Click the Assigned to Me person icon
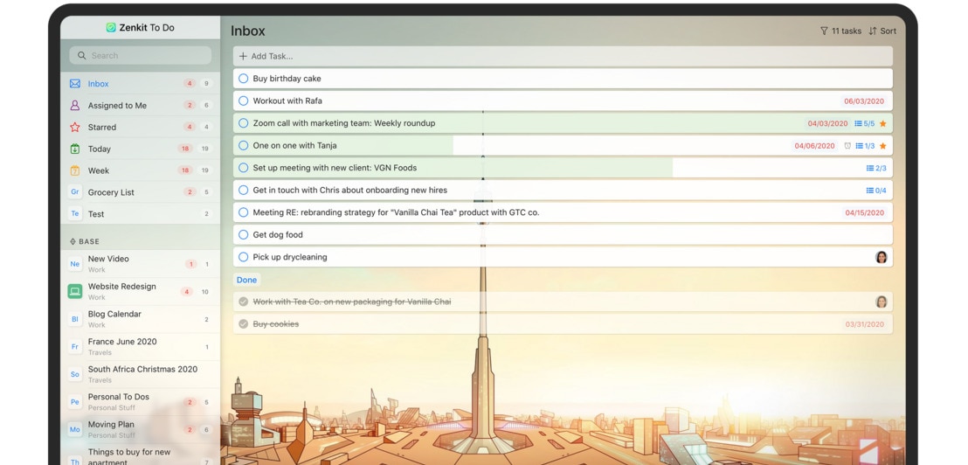 pos(75,106)
